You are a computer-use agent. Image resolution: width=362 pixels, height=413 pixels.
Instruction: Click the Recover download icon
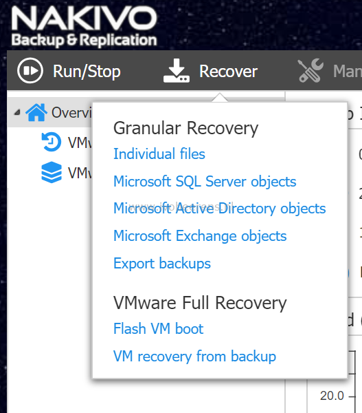pos(176,71)
